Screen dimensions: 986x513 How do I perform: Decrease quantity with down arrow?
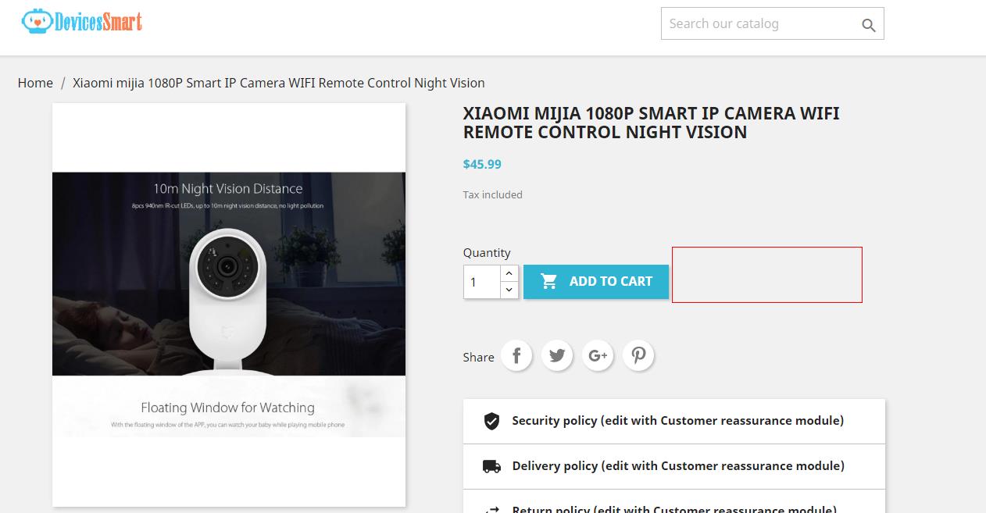pyautogui.click(x=509, y=290)
